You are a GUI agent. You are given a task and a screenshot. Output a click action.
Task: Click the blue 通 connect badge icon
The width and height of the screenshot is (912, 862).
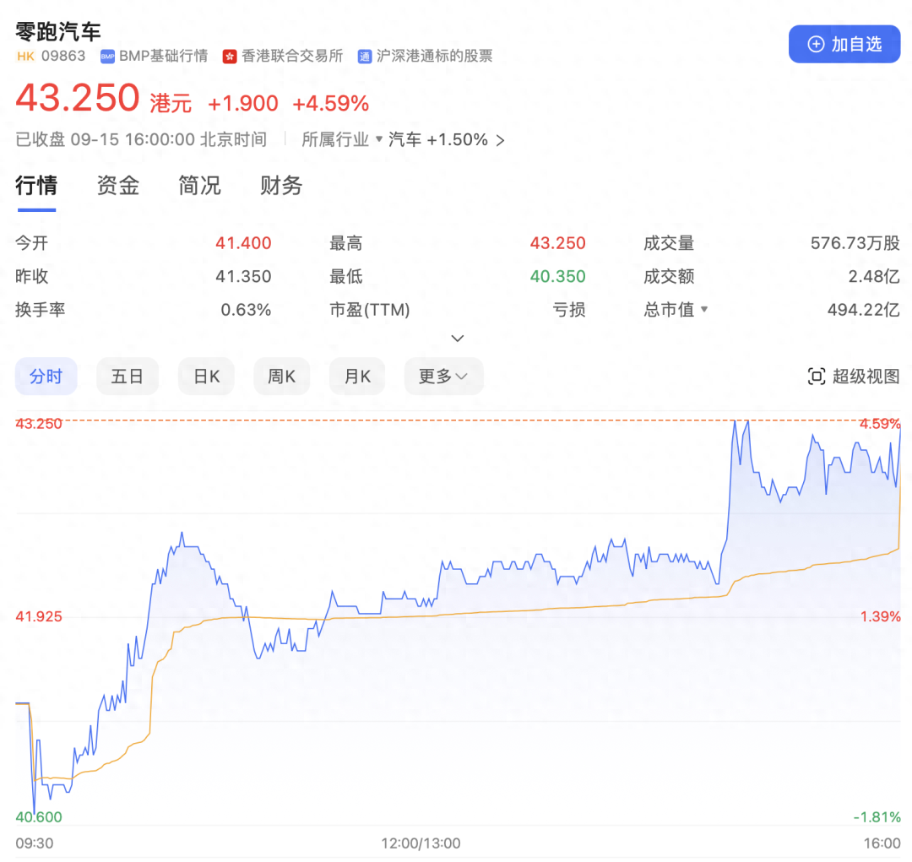pyautogui.click(x=365, y=57)
